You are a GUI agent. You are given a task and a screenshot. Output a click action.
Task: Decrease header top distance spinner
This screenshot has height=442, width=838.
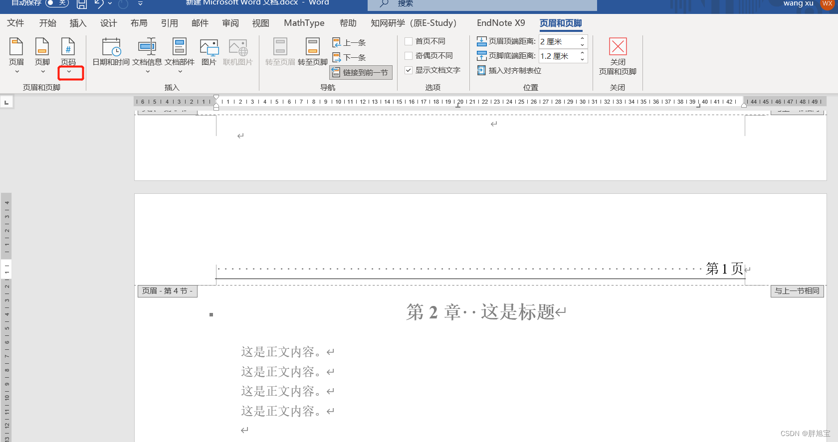pos(582,45)
